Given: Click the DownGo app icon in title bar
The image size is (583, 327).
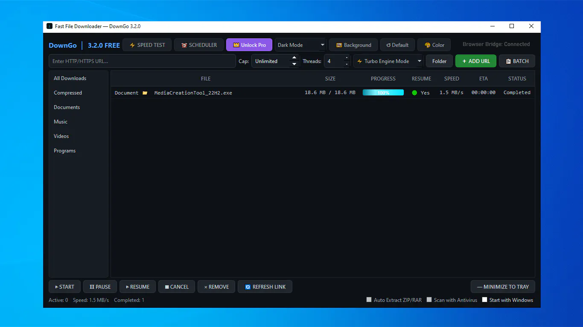Looking at the screenshot, I should [50, 26].
